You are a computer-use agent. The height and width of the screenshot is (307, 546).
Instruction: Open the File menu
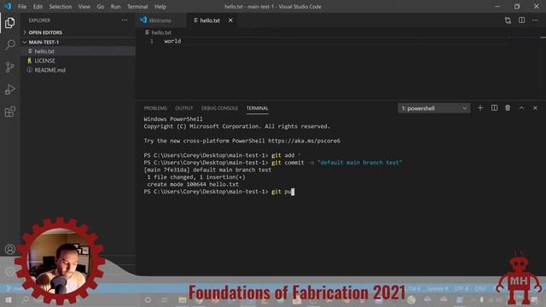pos(22,7)
